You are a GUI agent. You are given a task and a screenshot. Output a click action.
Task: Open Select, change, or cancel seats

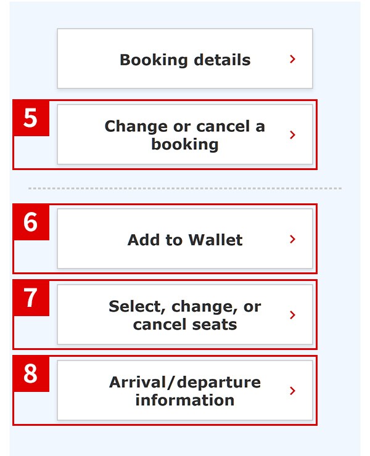[x=185, y=314]
